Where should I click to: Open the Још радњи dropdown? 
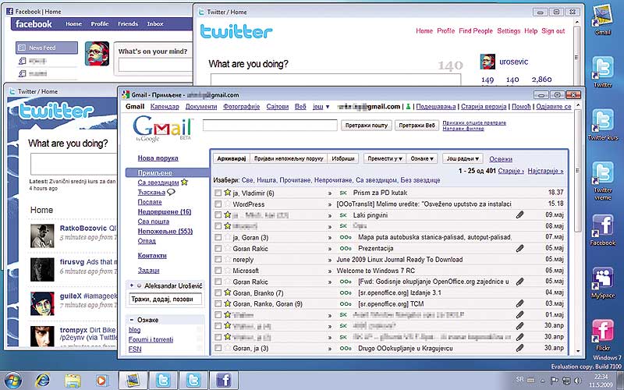pos(462,158)
